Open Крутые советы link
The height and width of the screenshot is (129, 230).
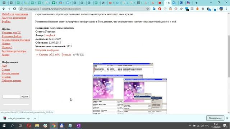[x=10, y=73]
